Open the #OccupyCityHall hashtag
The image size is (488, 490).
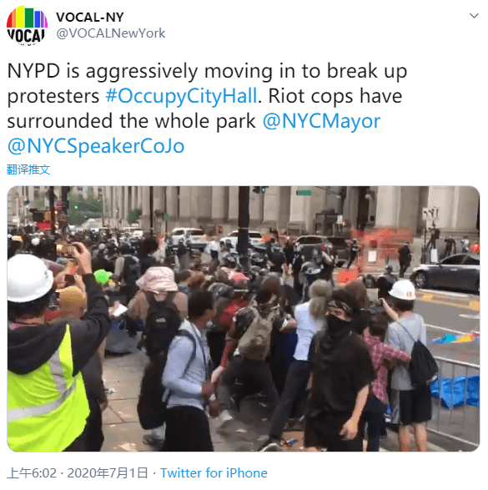click(181, 96)
